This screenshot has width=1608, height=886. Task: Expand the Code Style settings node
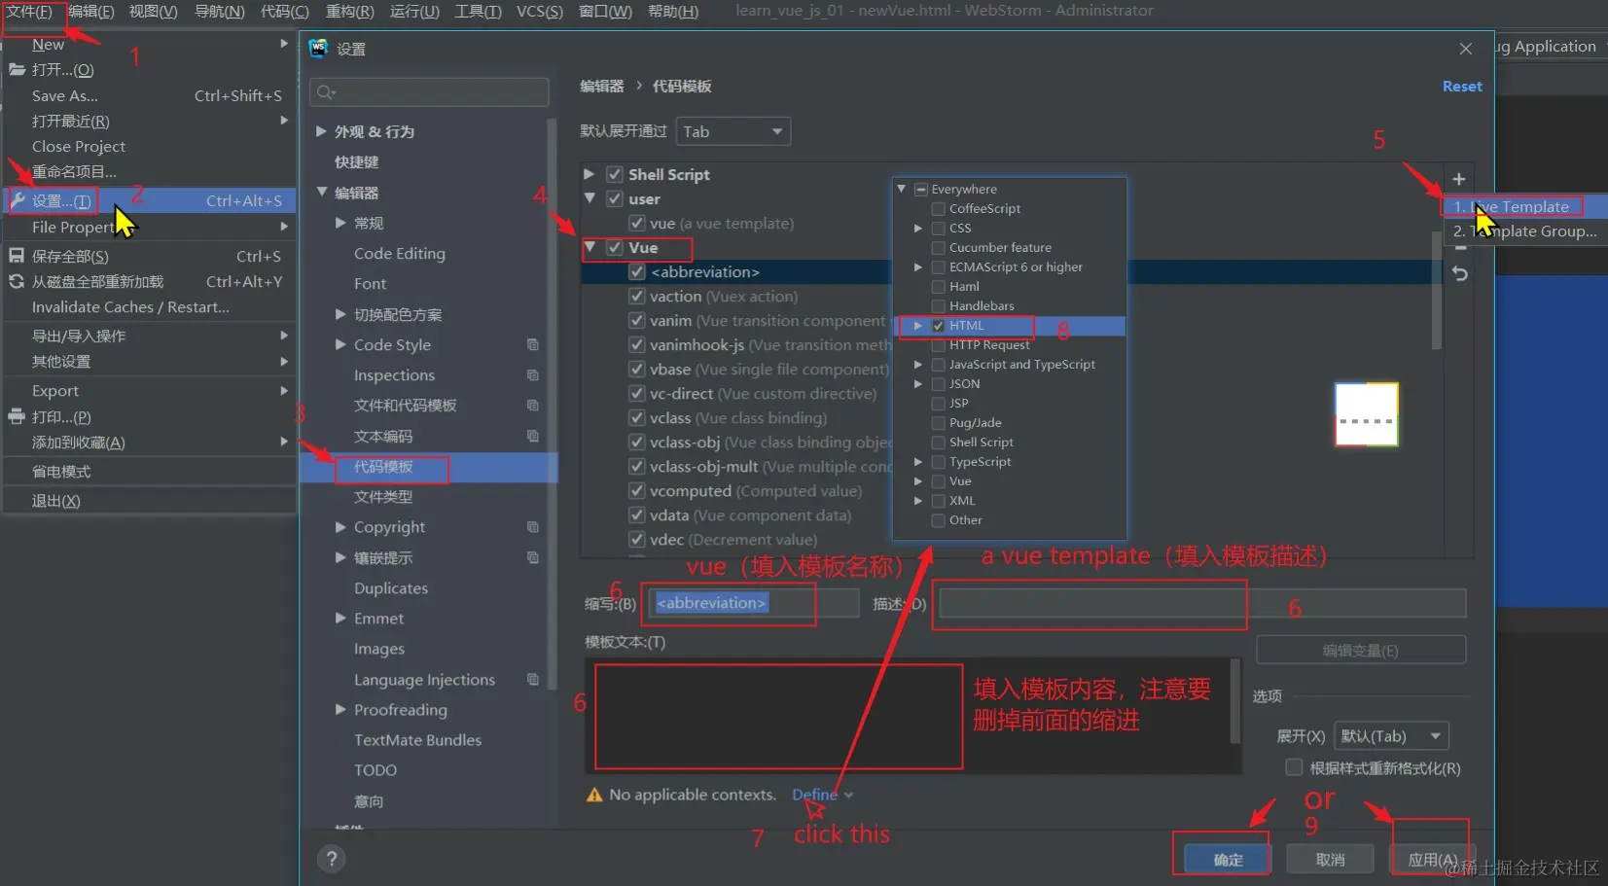point(340,344)
